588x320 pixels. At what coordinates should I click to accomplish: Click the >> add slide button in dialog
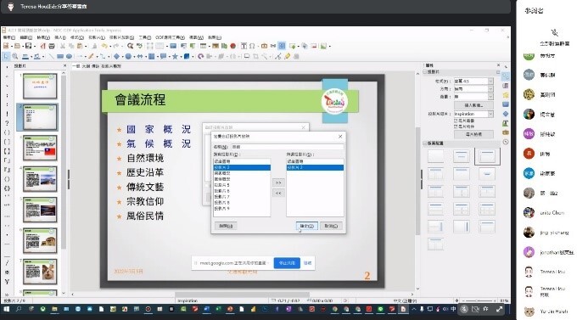point(278,182)
